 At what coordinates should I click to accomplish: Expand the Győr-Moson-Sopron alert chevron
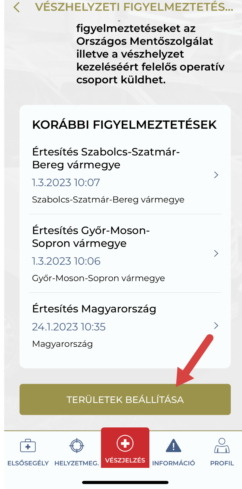tap(216, 253)
